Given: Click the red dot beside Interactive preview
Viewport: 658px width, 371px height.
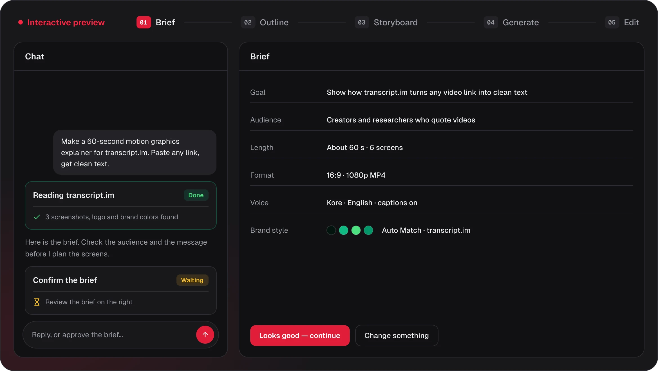Looking at the screenshot, I should click(x=21, y=22).
